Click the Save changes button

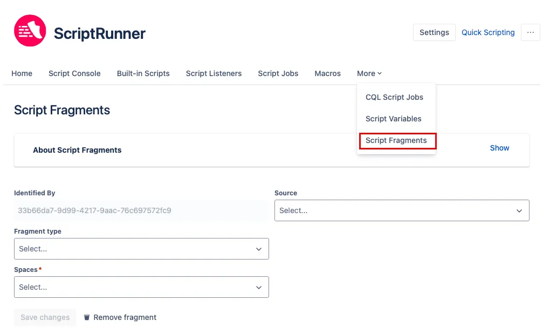pyautogui.click(x=45, y=317)
